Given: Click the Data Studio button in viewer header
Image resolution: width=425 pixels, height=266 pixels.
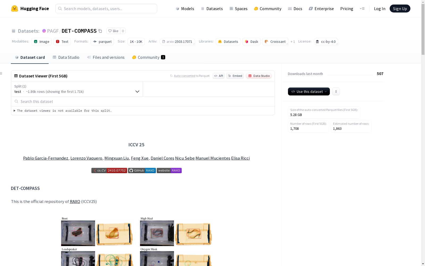Looking at the screenshot, I should [x=259, y=76].
